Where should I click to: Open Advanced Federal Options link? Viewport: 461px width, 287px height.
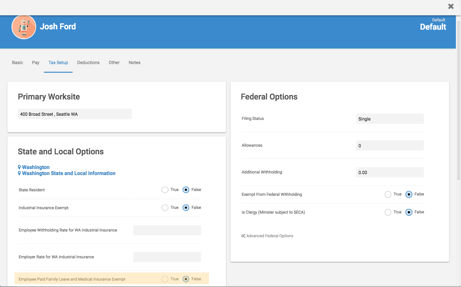click(270, 236)
